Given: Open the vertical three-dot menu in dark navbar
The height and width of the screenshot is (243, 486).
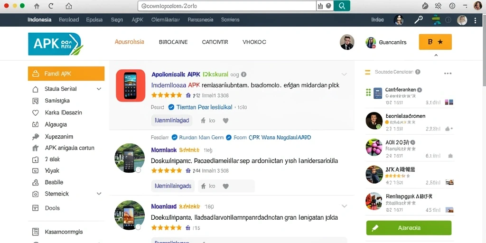Looking at the screenshot, I should tap(476, 20).
